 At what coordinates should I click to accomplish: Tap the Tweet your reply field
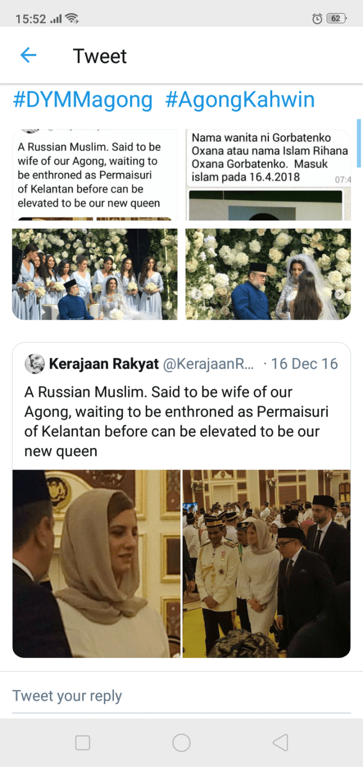pyautogui.click(x=181, y=695)
